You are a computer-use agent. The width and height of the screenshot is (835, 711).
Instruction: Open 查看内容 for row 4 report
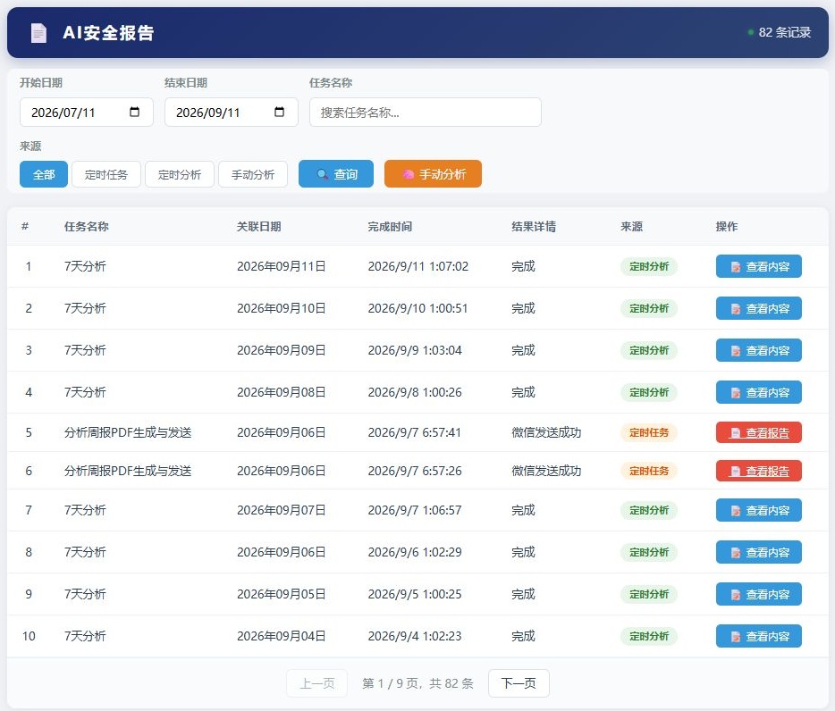pos(758,392)
